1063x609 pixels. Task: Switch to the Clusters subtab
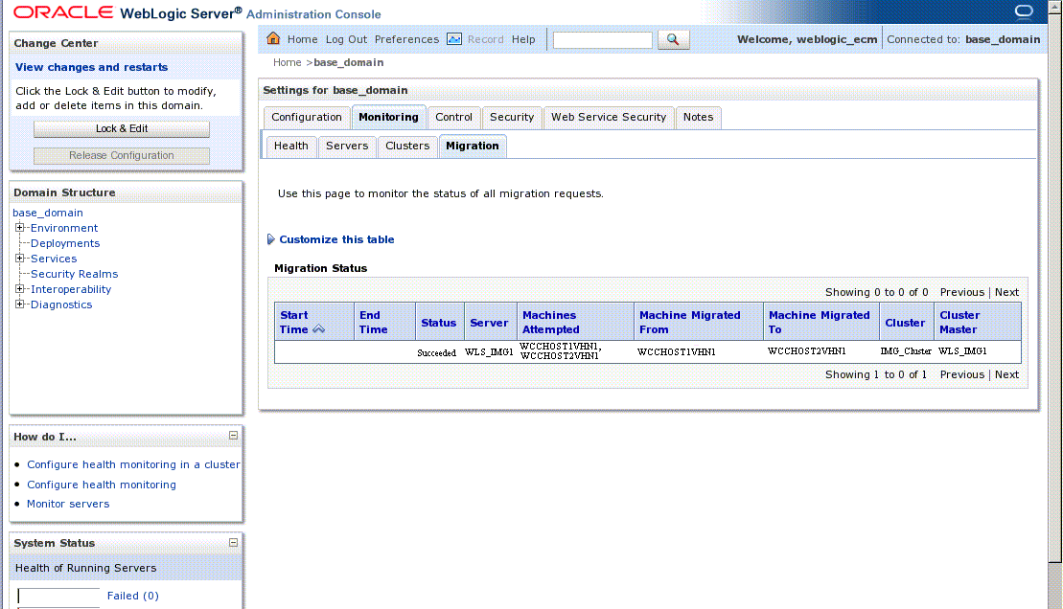[407, 146]
